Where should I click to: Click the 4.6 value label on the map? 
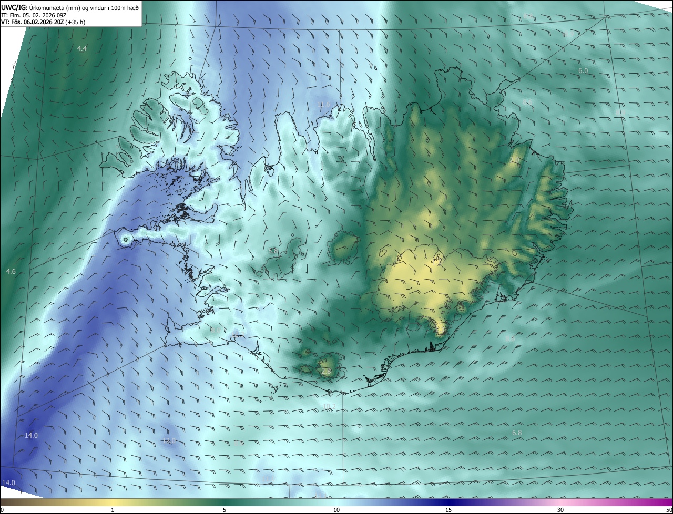(11, 271)
